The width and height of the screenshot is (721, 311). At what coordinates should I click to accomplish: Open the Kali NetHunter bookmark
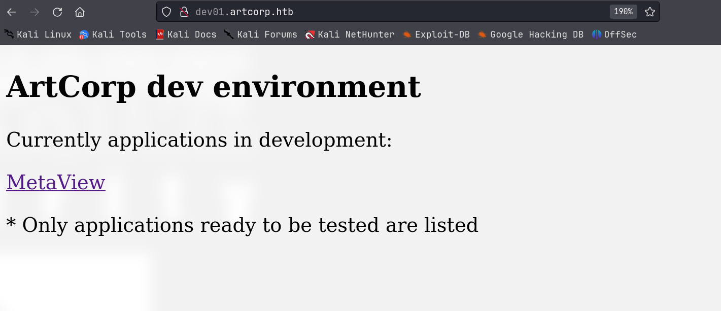350,34
